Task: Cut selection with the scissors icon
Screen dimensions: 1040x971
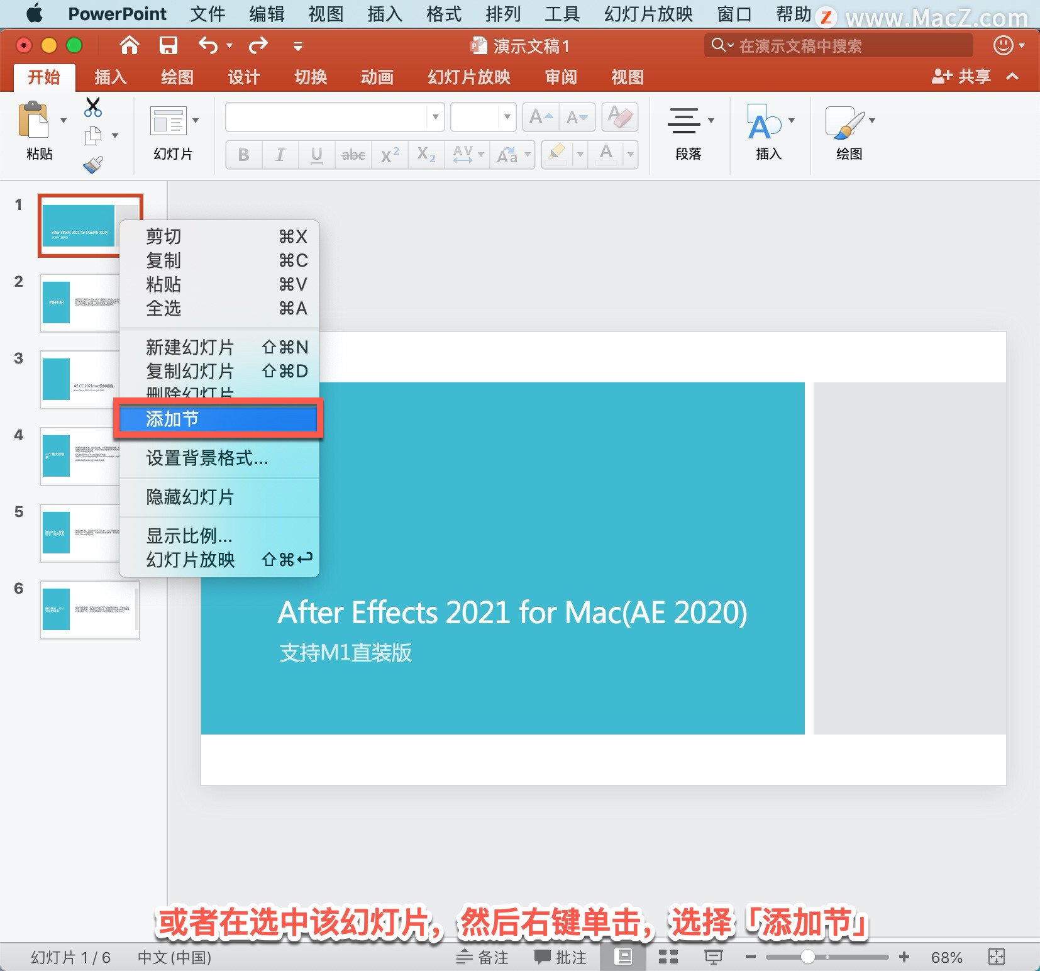Action: click(x=93, y=107)
